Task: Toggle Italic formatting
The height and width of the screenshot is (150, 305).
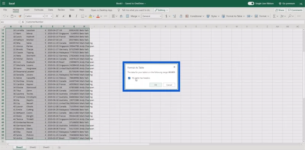Action: coord(76,16)
